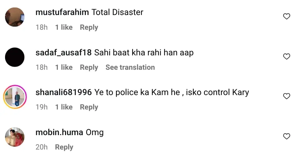Viewport: 297px width, 152px height.
Task: Reply to shanali681996's police comment
Action: point(89,107)
